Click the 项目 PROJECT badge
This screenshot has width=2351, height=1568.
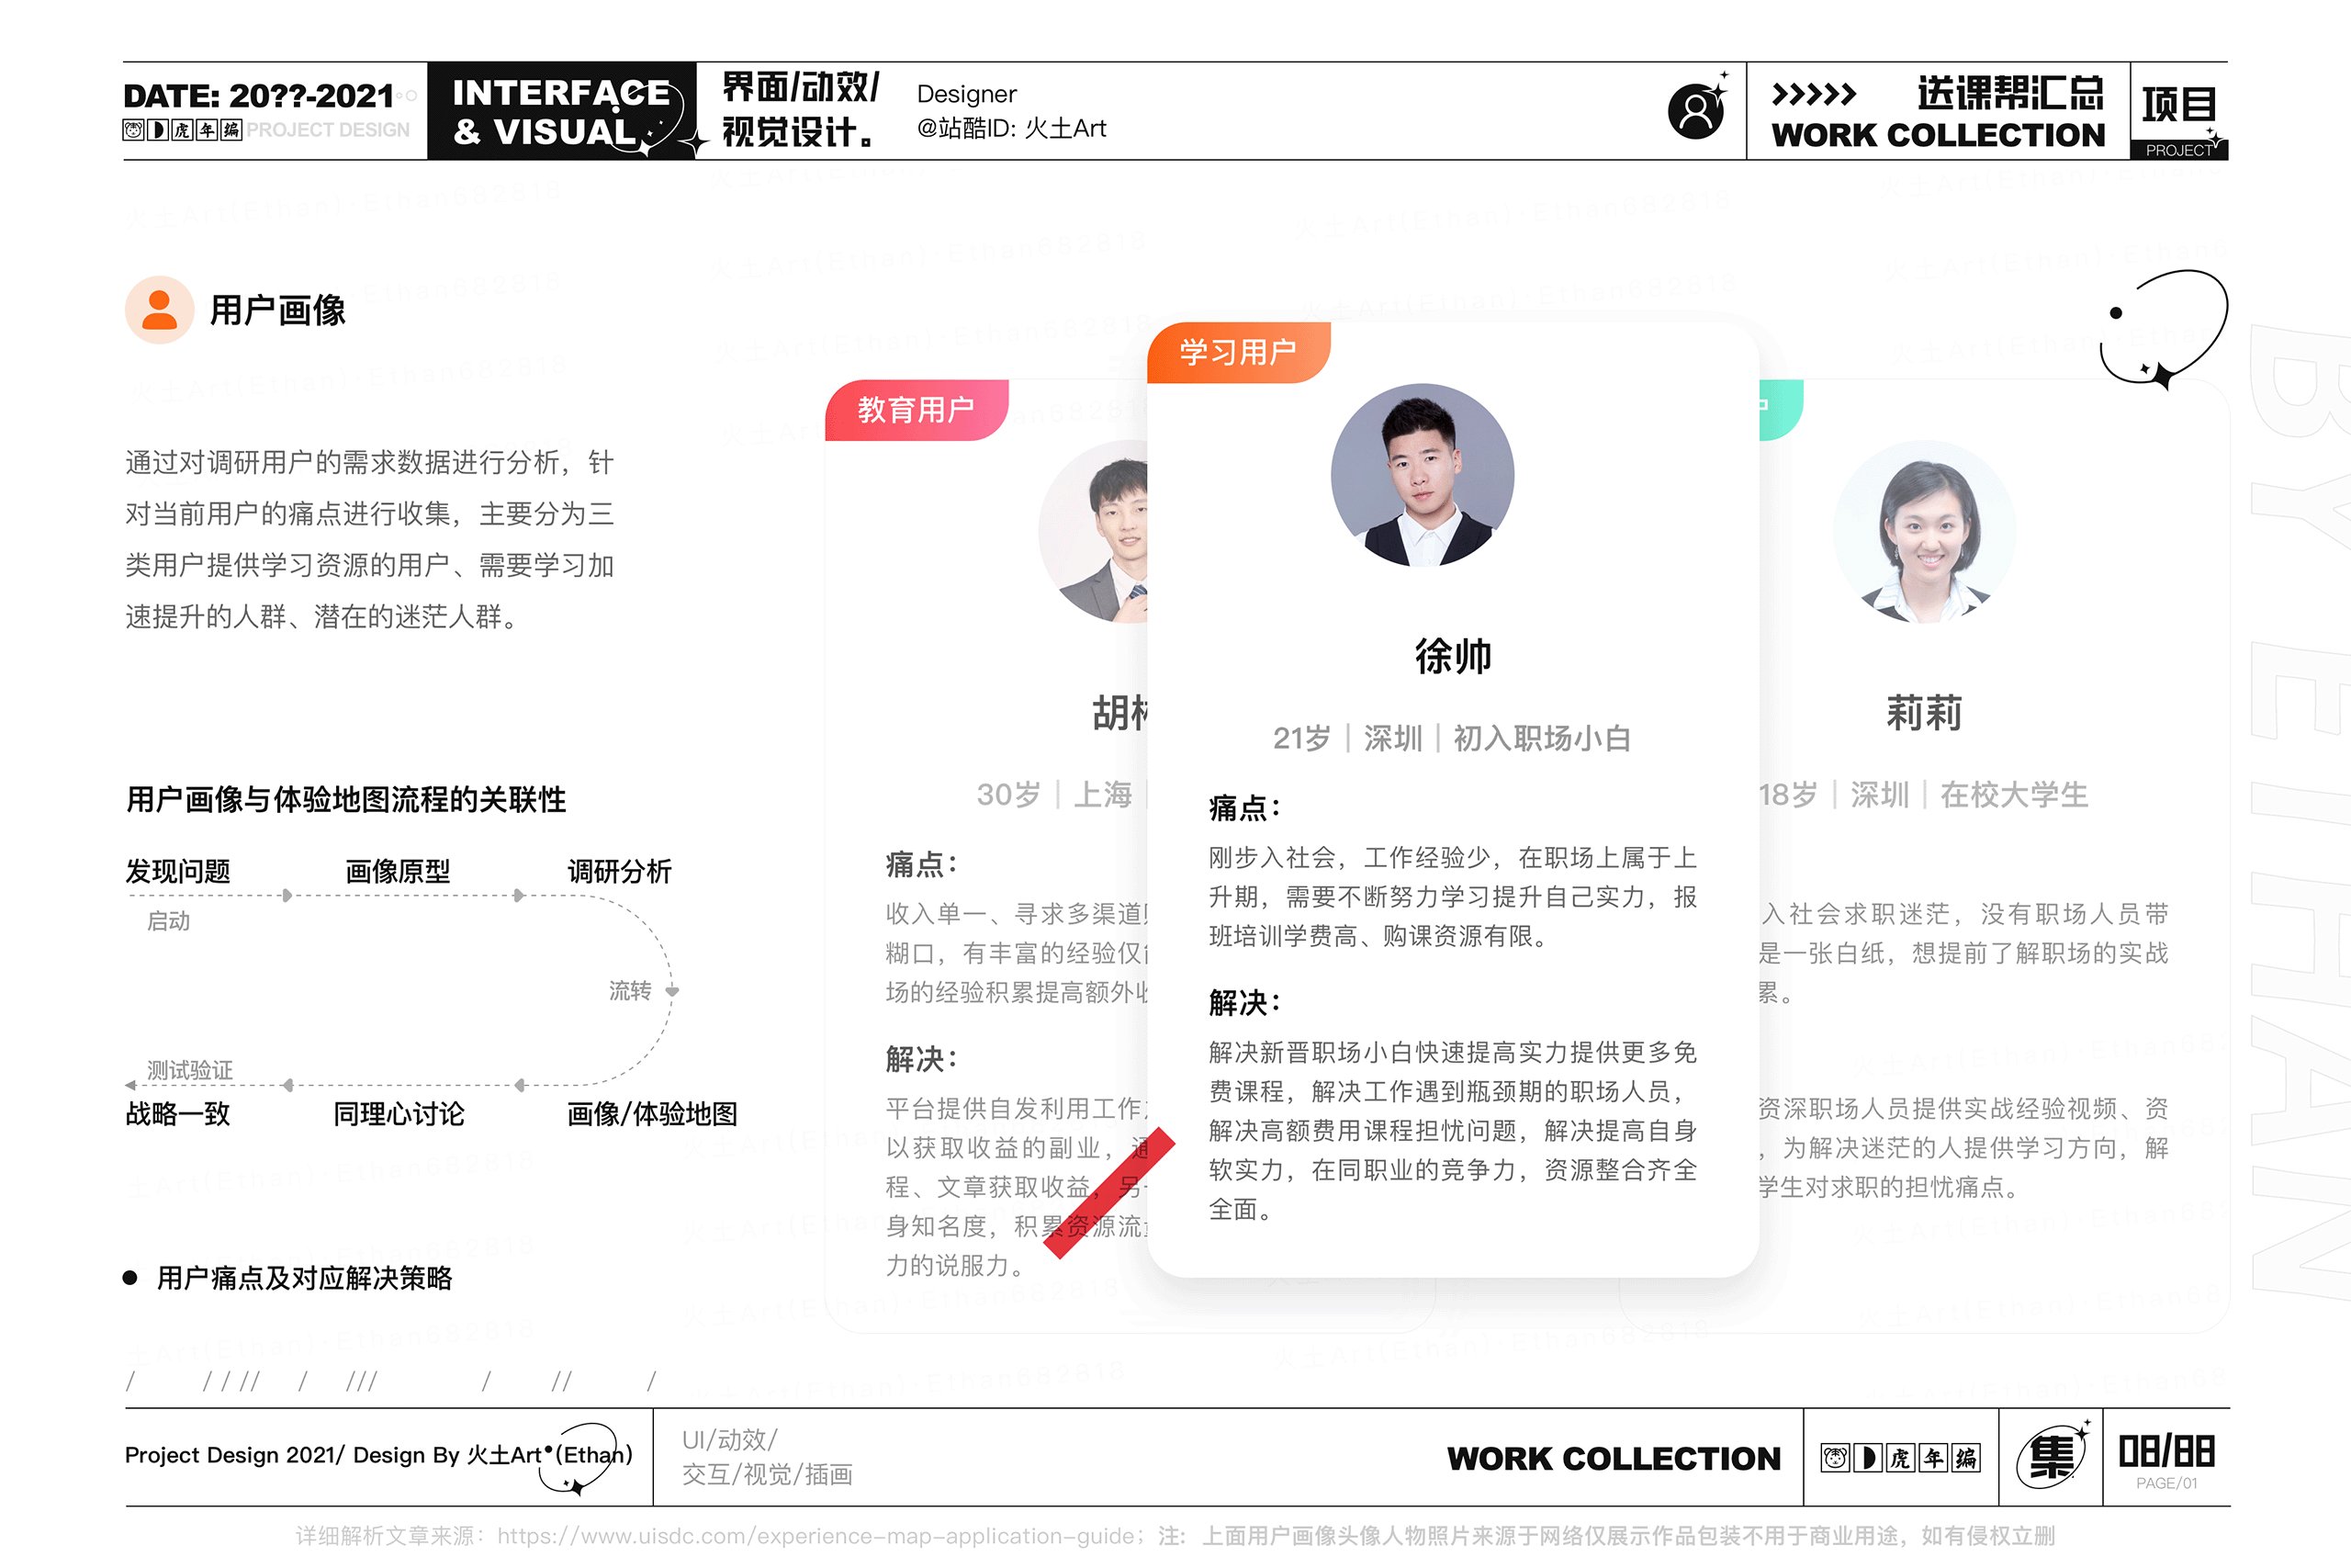(2179, 112)
